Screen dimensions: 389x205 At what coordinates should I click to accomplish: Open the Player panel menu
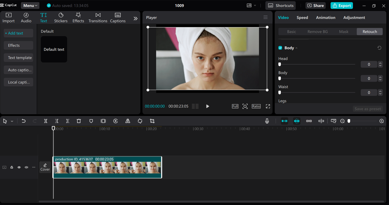[266, 17]
